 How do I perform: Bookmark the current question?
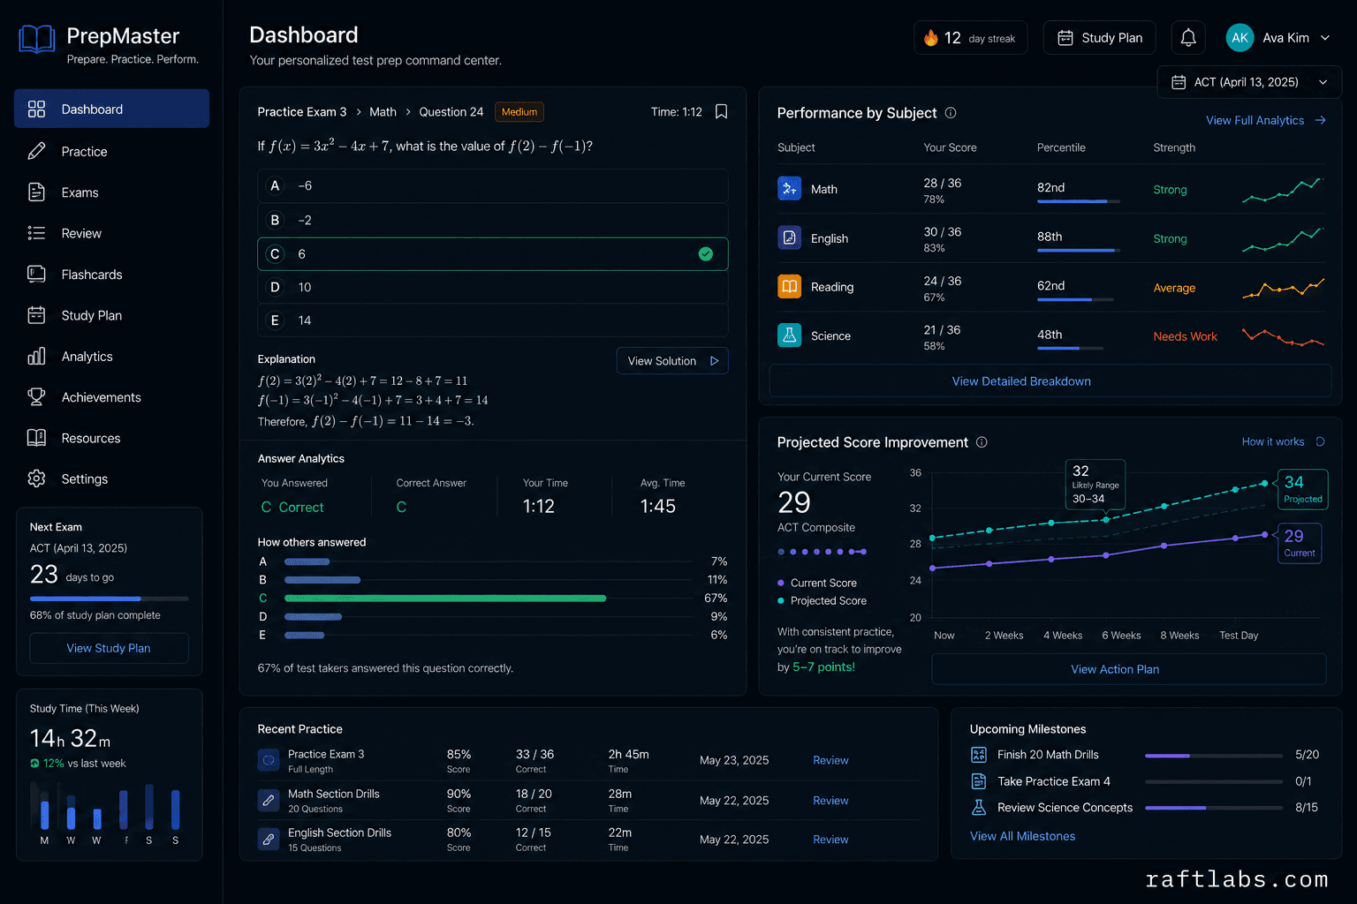click(721, 112)
